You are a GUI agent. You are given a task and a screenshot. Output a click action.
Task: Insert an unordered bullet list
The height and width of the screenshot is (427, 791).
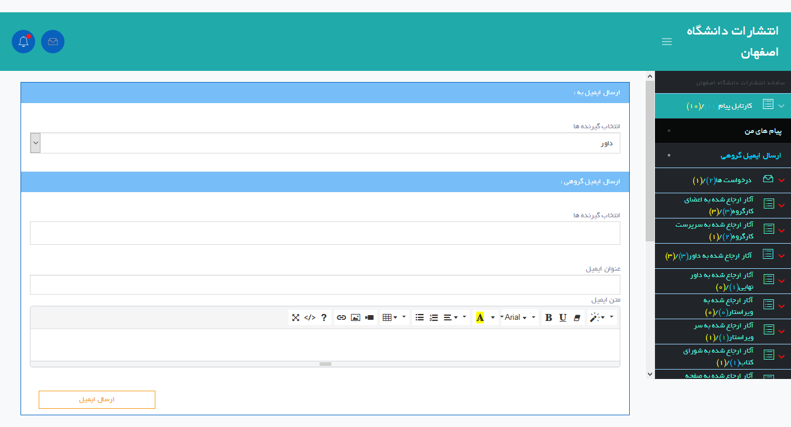(420, 317)
